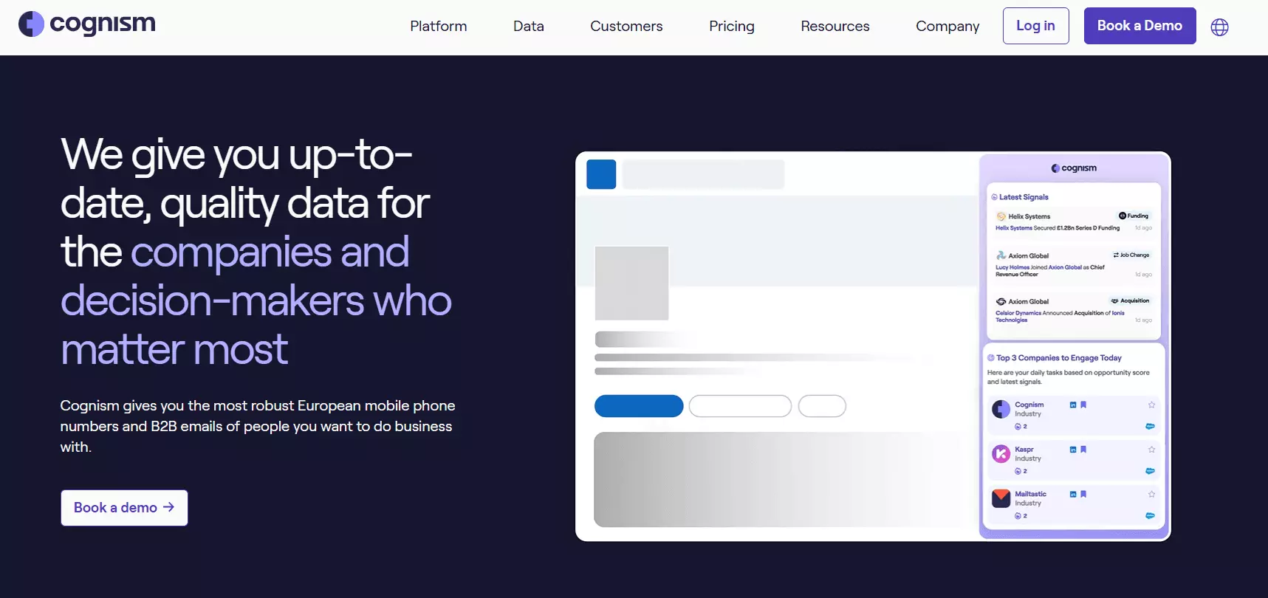Click the Helix Systems logo icon
The width and height of the screenshot is (1268, 598).
[1001, 216]
